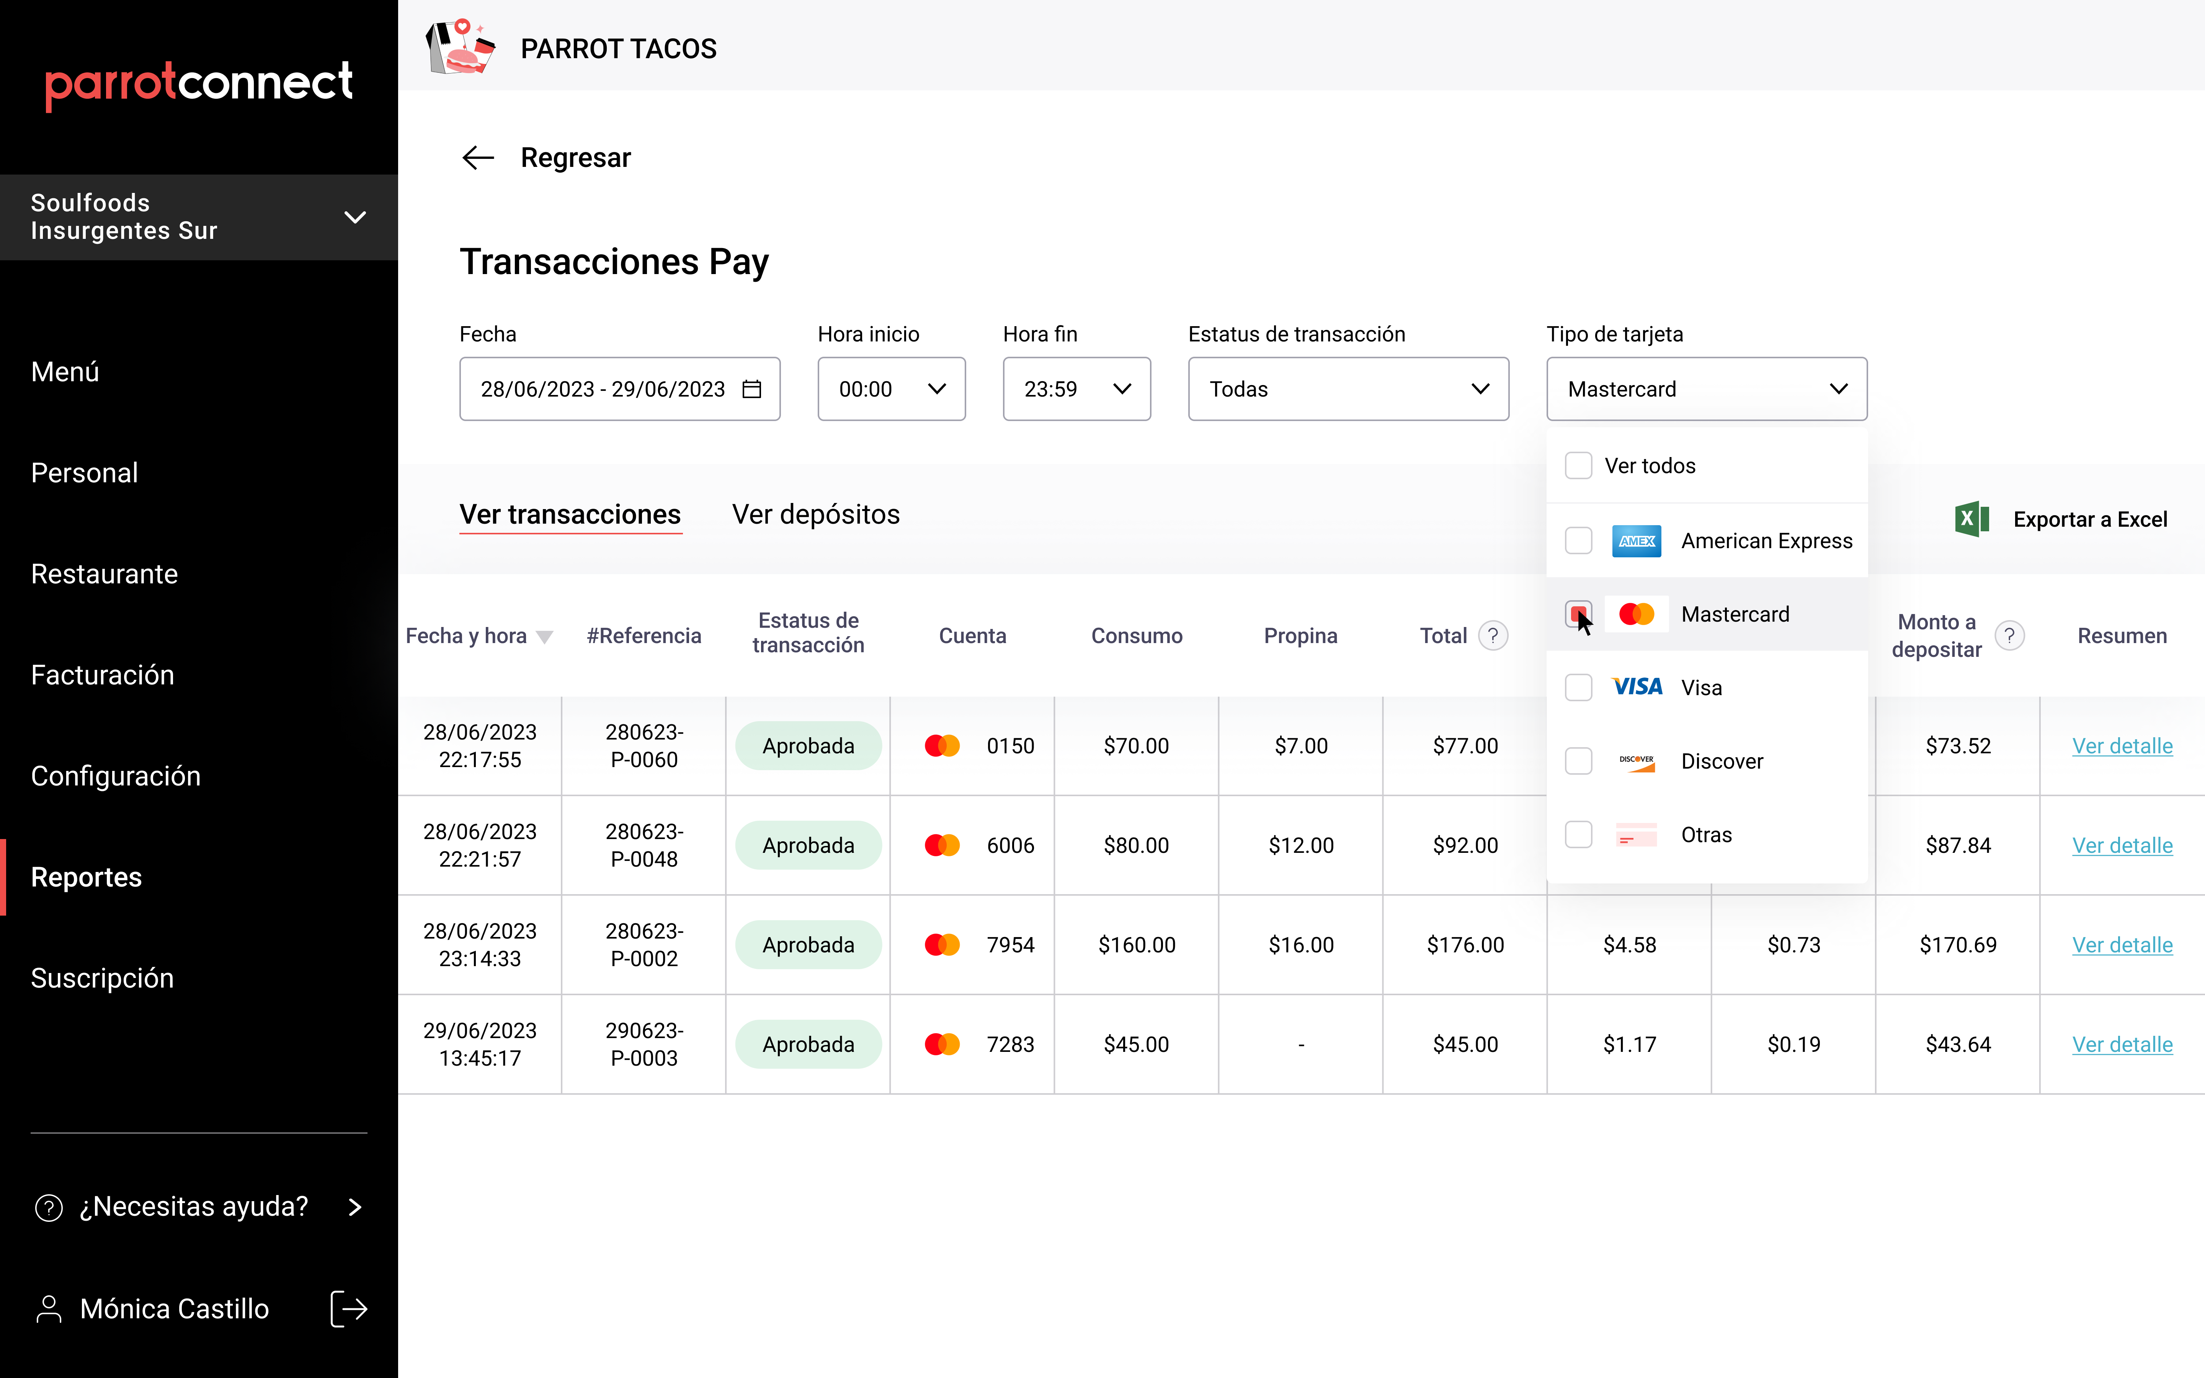
Task: Click Mastercard icon in row with account 6006
Action: pos(942,845)
